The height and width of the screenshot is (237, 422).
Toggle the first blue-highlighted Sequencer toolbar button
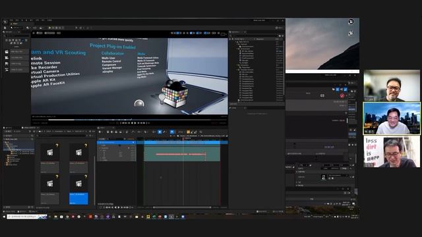pos(160,132)
